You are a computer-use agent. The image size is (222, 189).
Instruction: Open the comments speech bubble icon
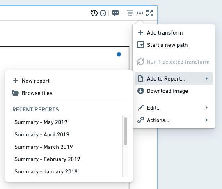(116, 13)
